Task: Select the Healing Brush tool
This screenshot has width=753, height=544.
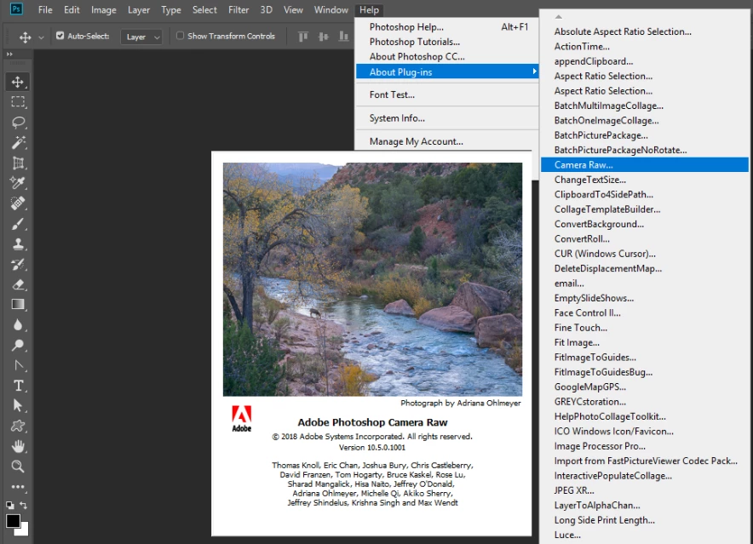Action: pyautogui.click(x=18, y=203)
